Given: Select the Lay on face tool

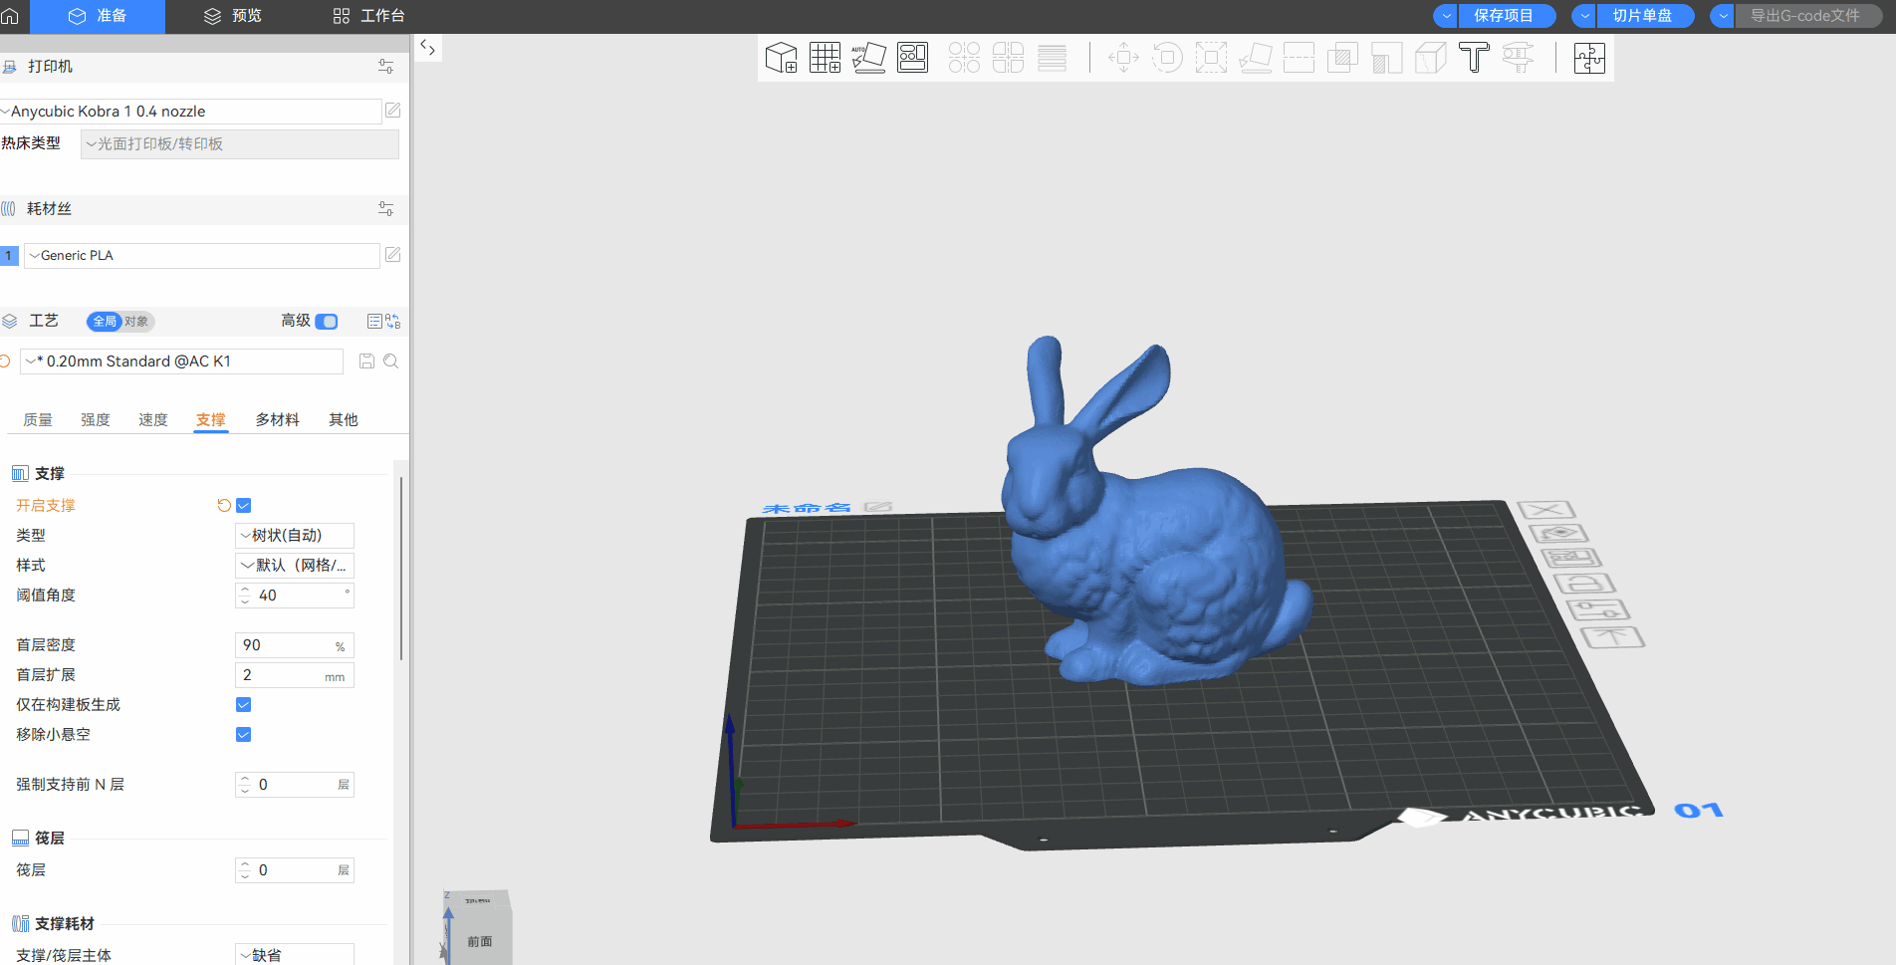Looking at the screenshot, I should 1255,58.
